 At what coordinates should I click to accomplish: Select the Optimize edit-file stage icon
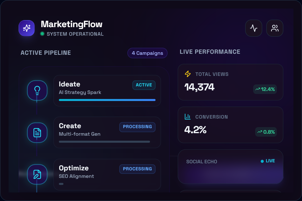pyautogui.click(x=37, y=174)
